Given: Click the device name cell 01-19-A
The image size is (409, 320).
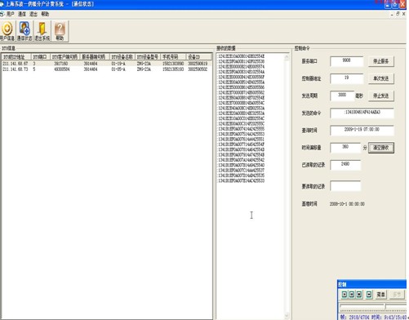Looking at the screenshot, I should (x=118, y=64).
